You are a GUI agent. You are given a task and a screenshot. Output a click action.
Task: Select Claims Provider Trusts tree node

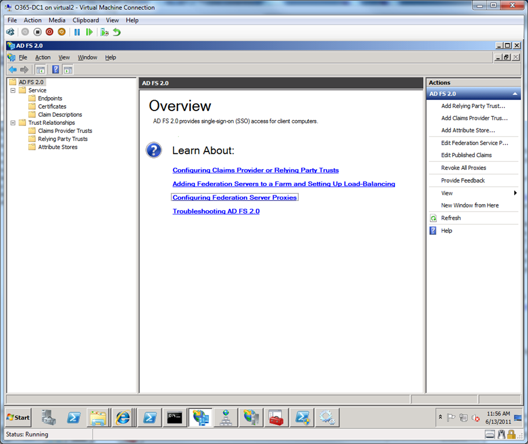[65, 131]
